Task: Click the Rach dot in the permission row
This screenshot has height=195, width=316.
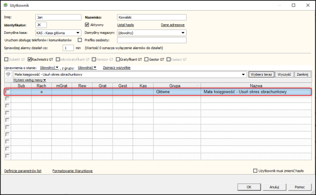Action: click(41, 92)
